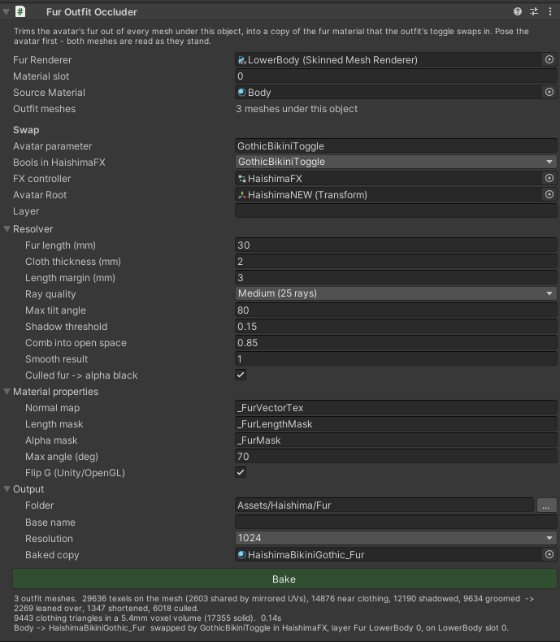Click the Body material sphere icon
This screenshot has height=642, width=560.
pos(242,92)
